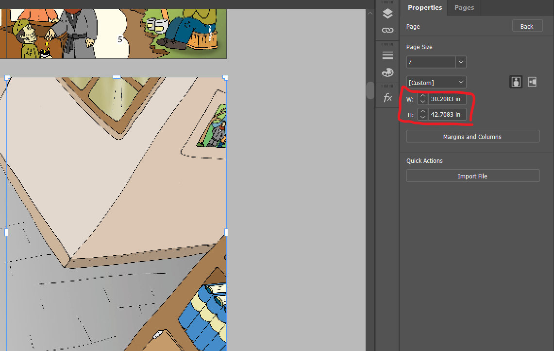Switch to the Pages tab
Viewport: 554px width, 351px height.
tap(464, 7)
